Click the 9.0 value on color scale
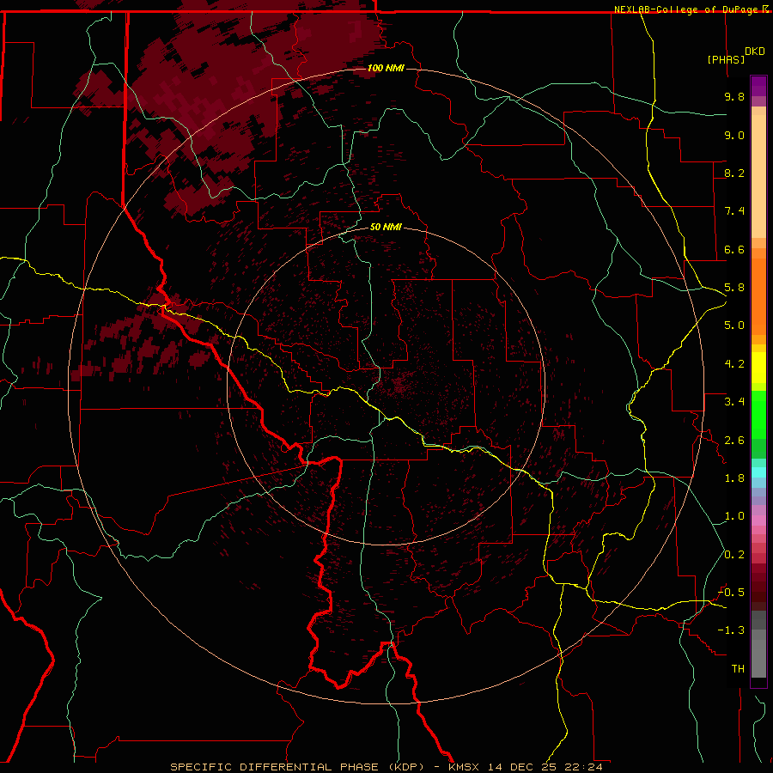773x773 pixels. point(734,135)
